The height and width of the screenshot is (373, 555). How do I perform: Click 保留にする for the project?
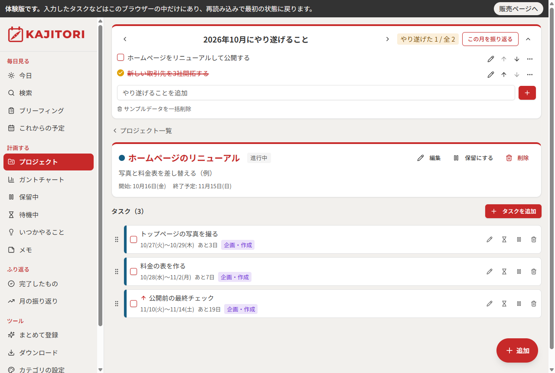click(473, 158)
